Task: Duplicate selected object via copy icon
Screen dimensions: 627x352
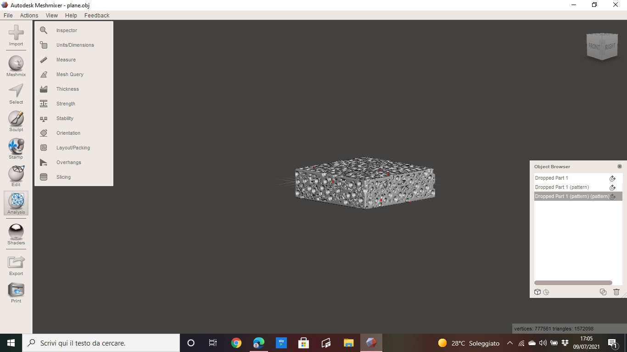Action: pos(603,292)
